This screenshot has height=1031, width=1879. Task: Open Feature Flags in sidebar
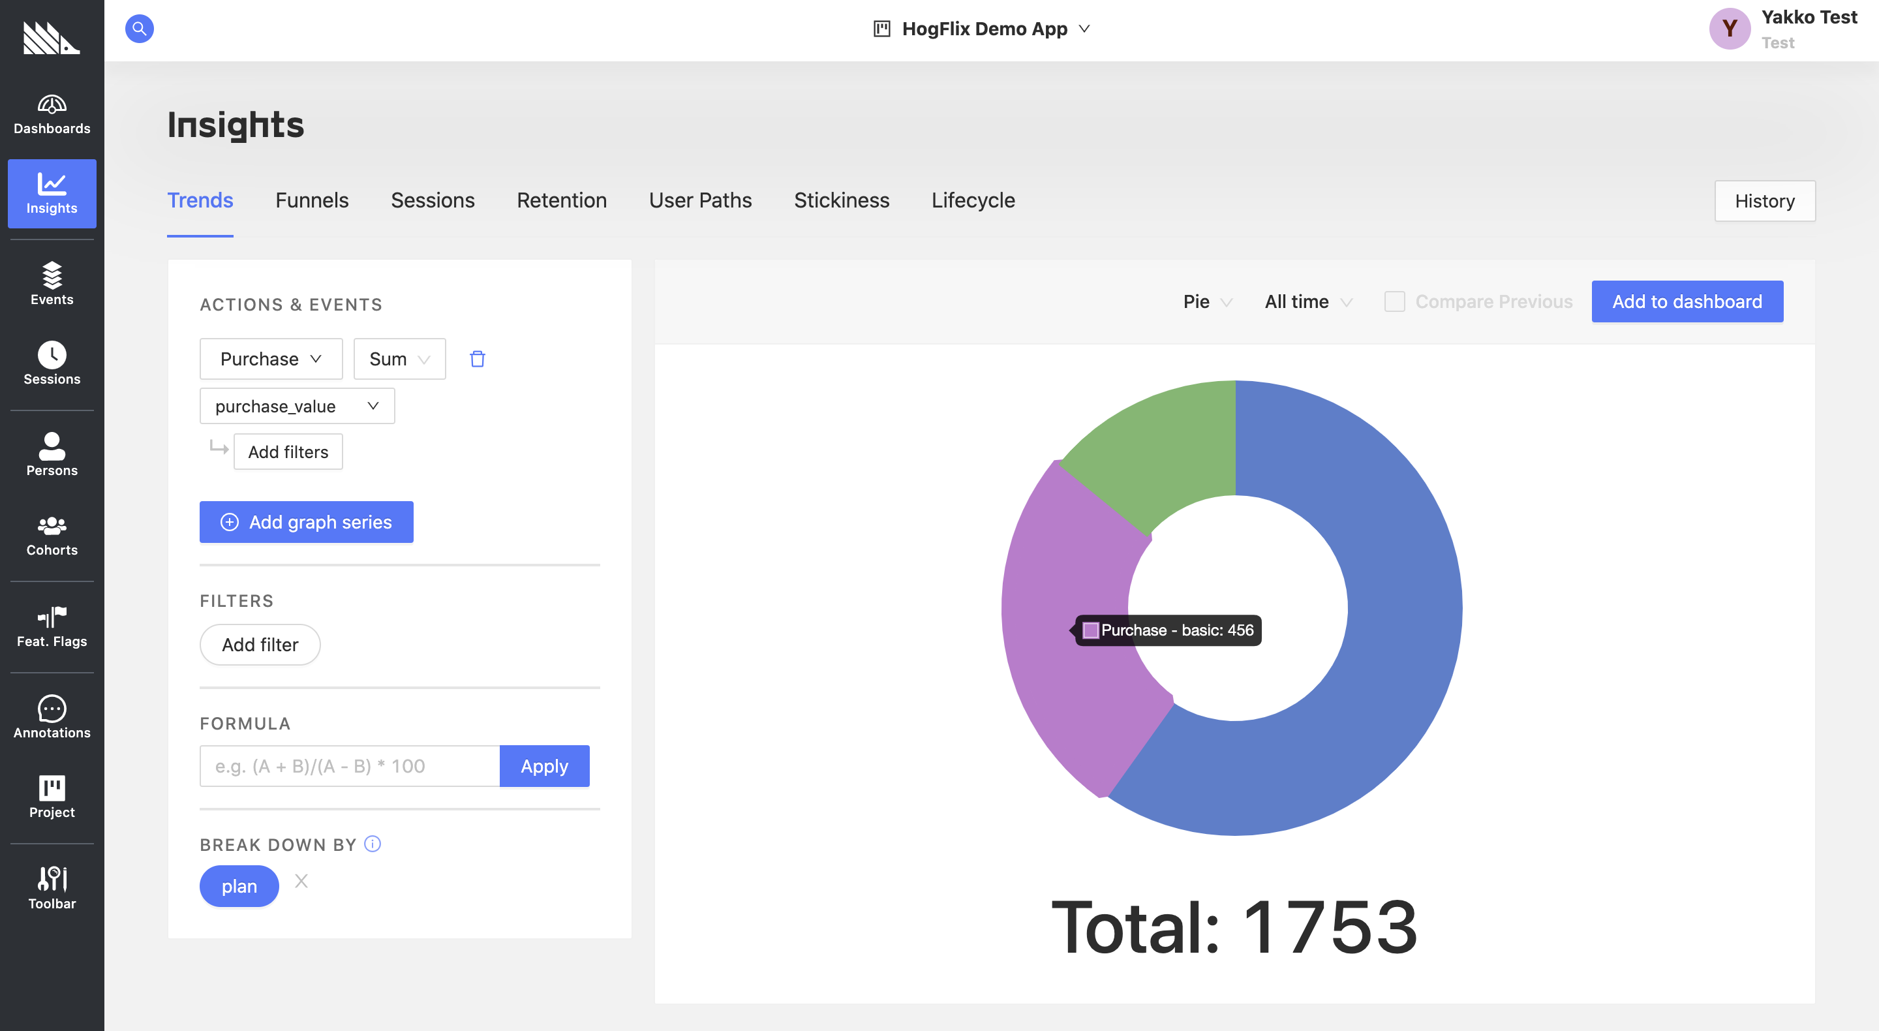52,626
